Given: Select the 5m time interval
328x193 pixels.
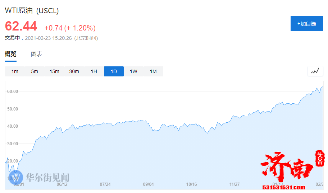Looking at the screenshot, I should [35, 71].
